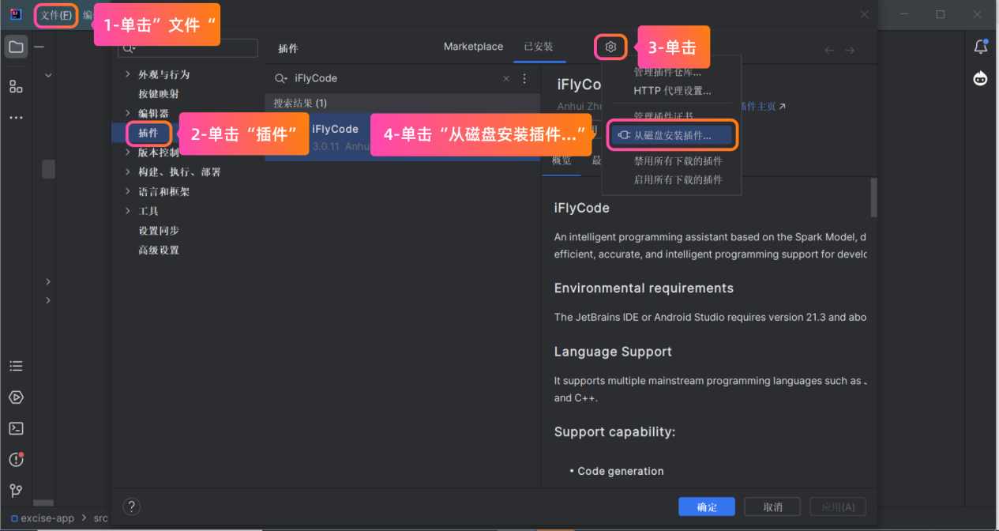Click the 搜索结果 (1) header
The width and height of the screenshot is (999, 531).
(300, 104)
